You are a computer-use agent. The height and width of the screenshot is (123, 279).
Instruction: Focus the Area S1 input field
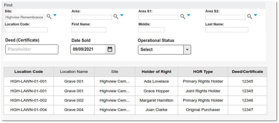point(159,17)
